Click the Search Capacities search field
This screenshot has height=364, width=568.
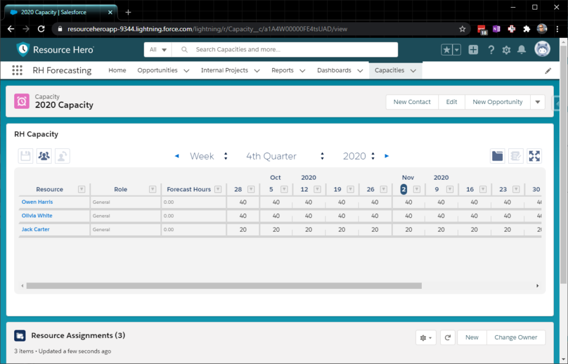click(285, 50)
